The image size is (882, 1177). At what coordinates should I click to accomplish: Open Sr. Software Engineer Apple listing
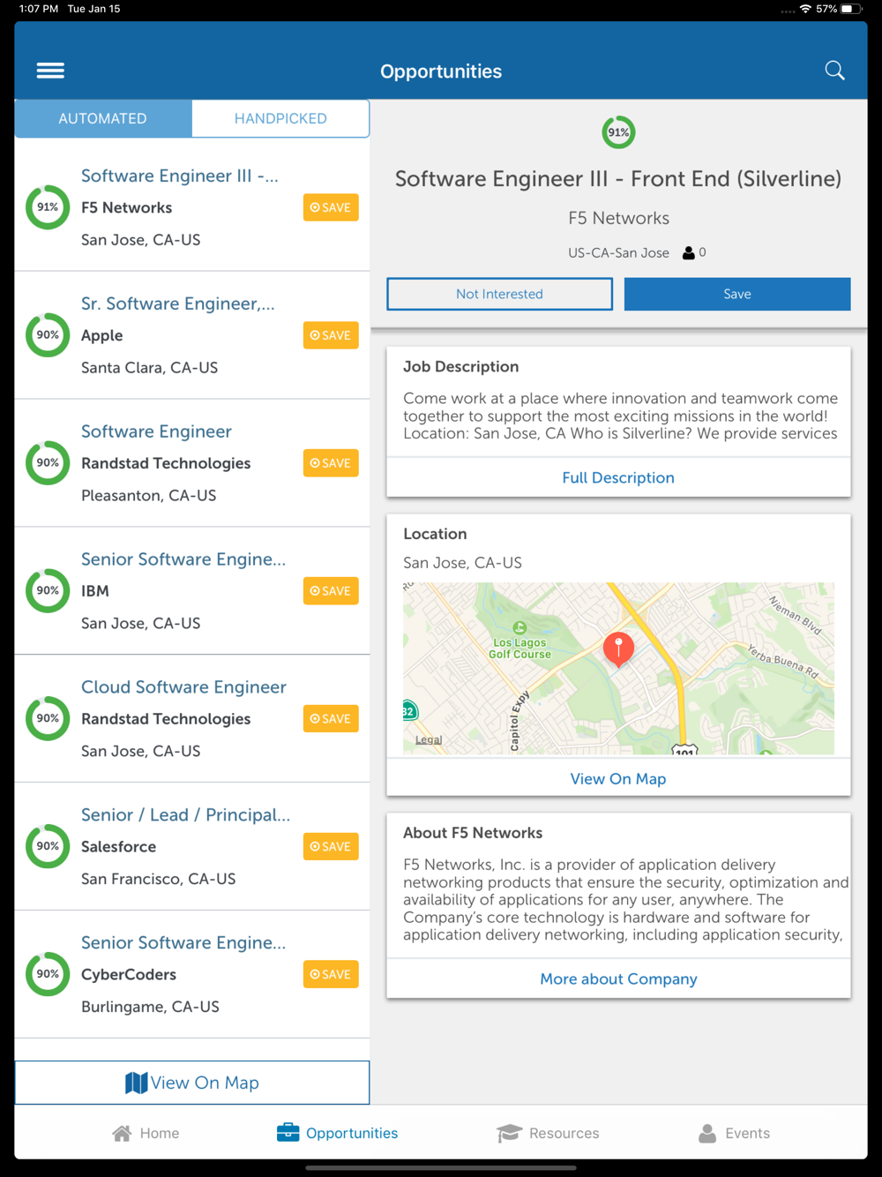(178, 304)
